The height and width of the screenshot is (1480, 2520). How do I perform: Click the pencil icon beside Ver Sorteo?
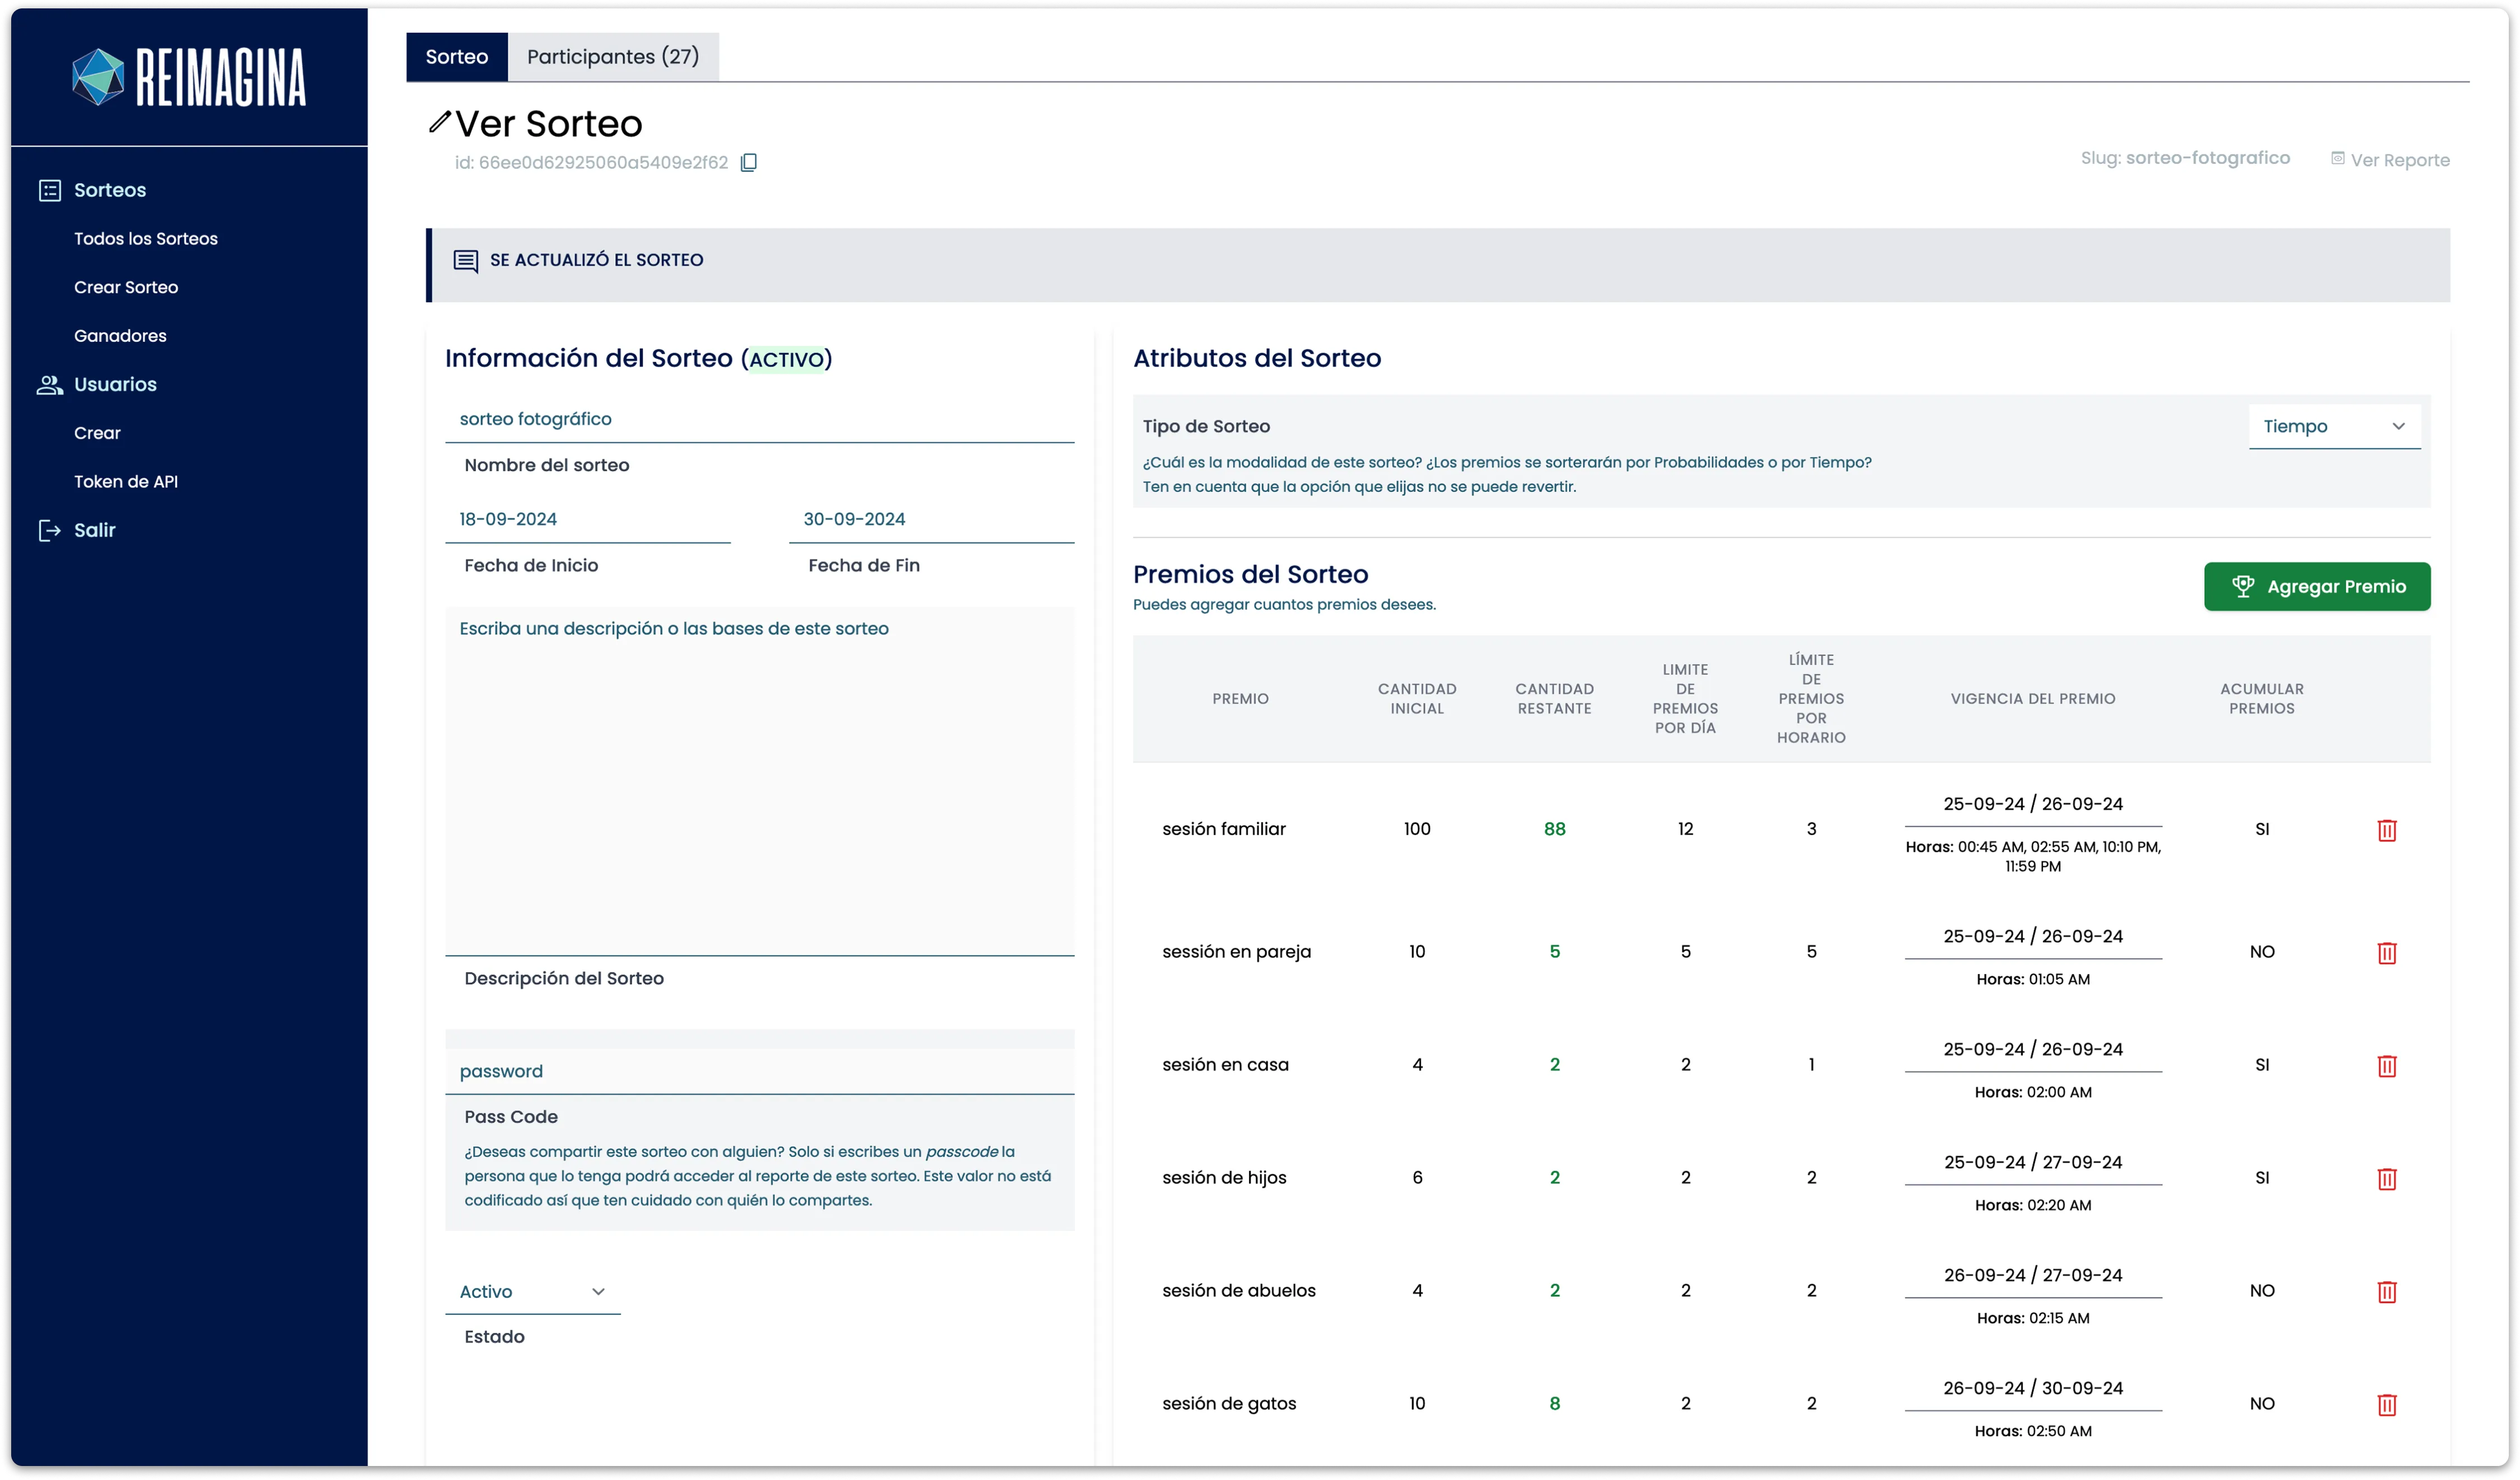click(x=439, y=122)
